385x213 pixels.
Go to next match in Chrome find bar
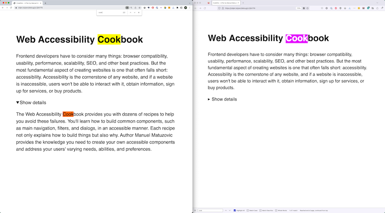coord(135,12)
